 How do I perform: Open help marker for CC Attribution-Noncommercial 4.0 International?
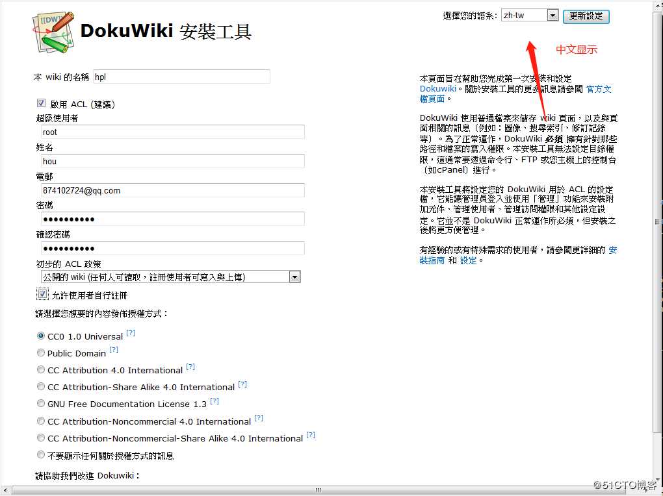click(x=259, y=418)
